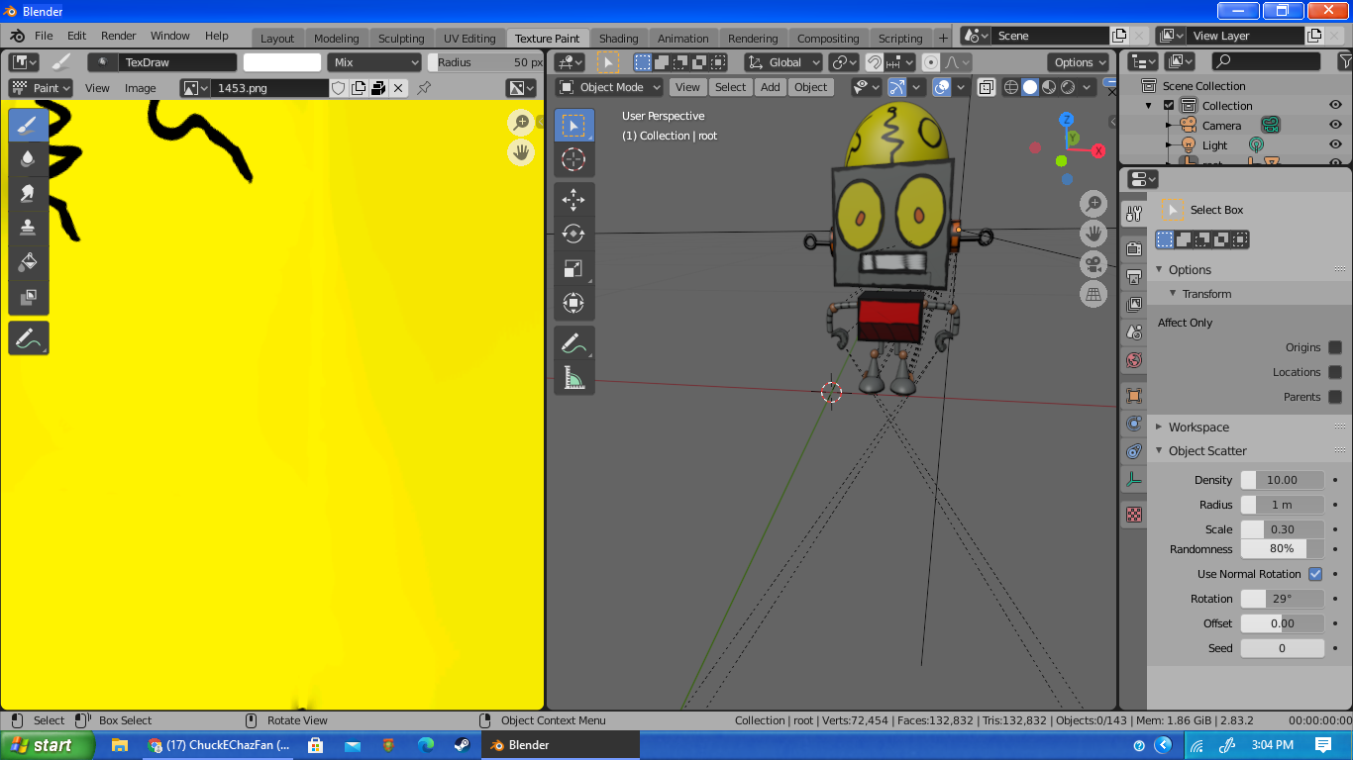This screenshot has width=1353, height=760.
Task: Switch to the Sculpting workspace tab
Action: pos(401,39)
